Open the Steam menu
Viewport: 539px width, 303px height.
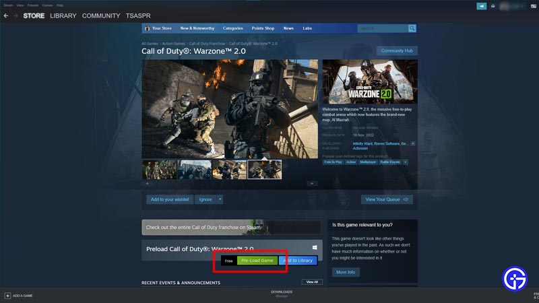[x=8, y=5]
